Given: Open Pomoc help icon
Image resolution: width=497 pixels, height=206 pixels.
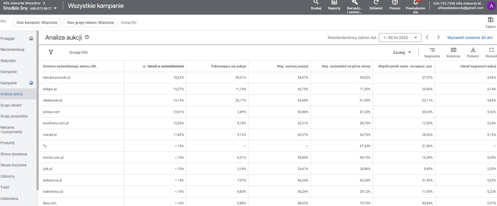Looking at the screenshot, I should click(395, 3).
